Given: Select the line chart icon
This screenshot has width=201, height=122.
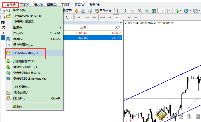Looking at the screenshot, I should click(132, 11).
